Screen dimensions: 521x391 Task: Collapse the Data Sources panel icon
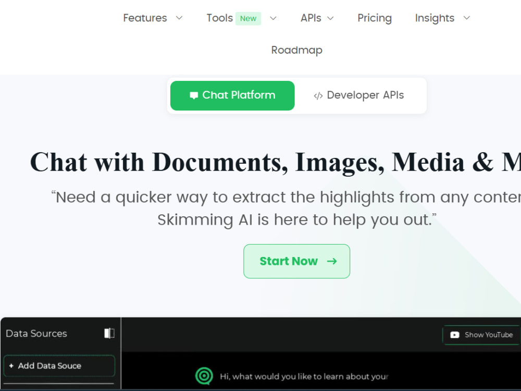pos(109,333)
